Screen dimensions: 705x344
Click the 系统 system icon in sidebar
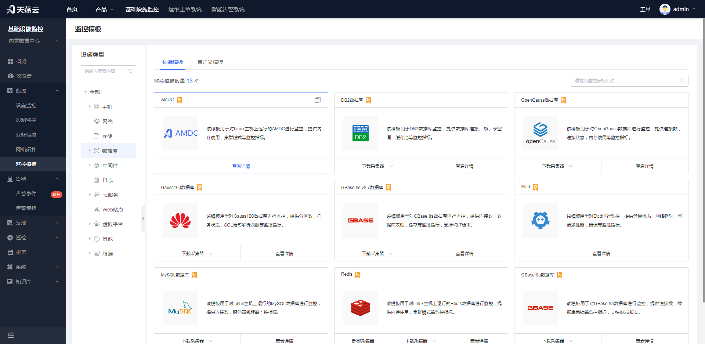[10, 267]
